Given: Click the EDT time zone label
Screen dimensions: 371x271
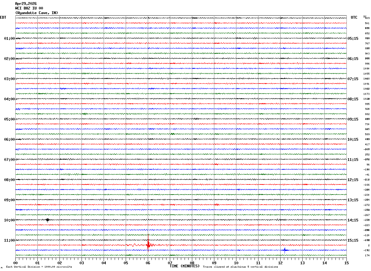Looking at the screenshot, I should coord(3,17).
